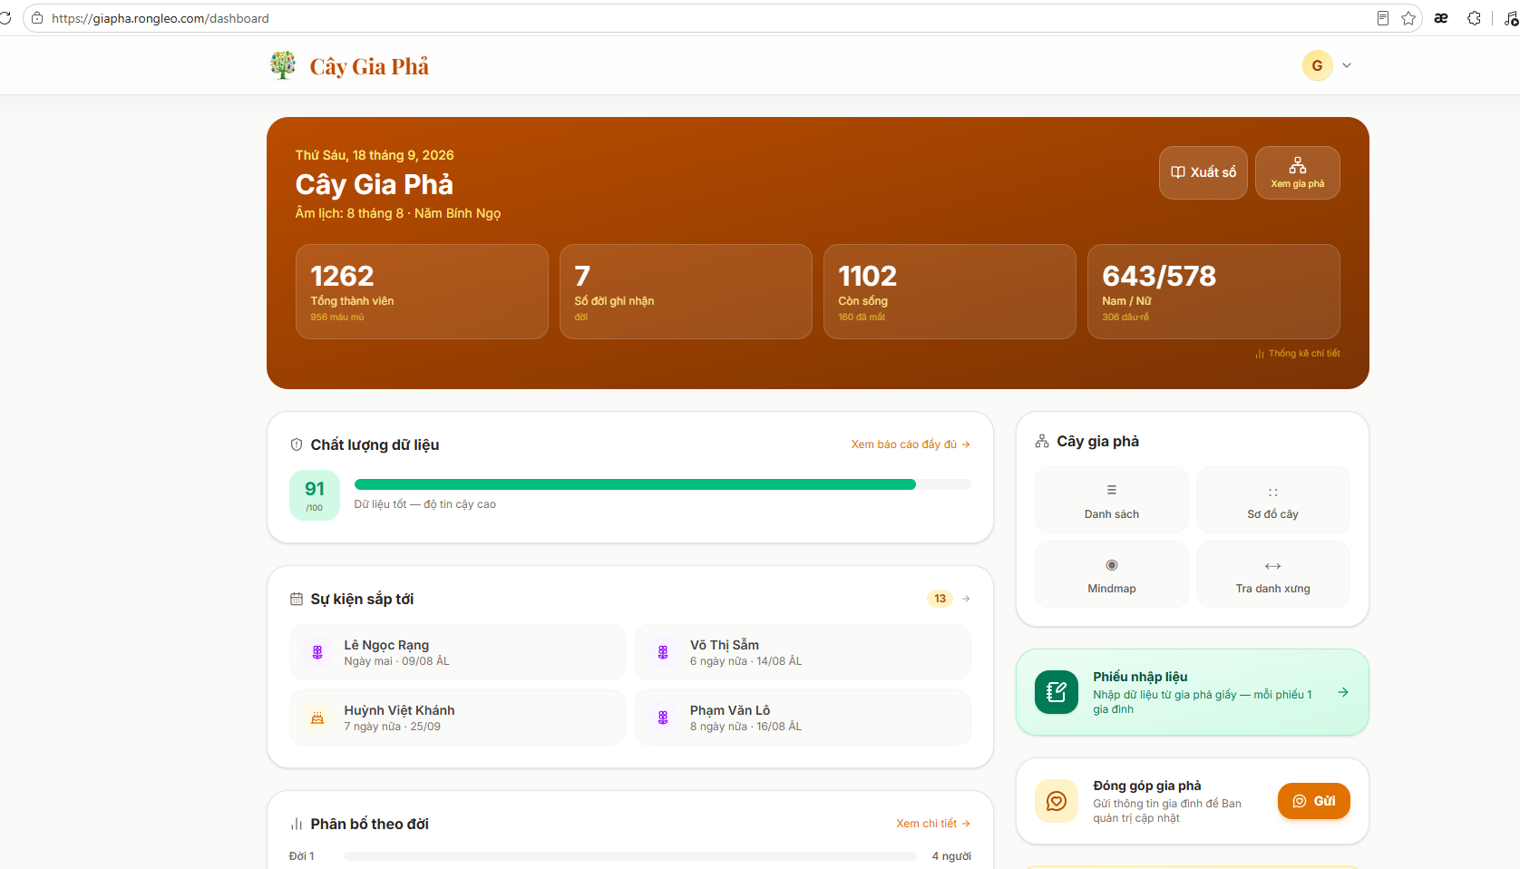This screenshot has height=869, width=1520.
Task: Bookmark this page with the star icon
Action: pos(1408,18)
